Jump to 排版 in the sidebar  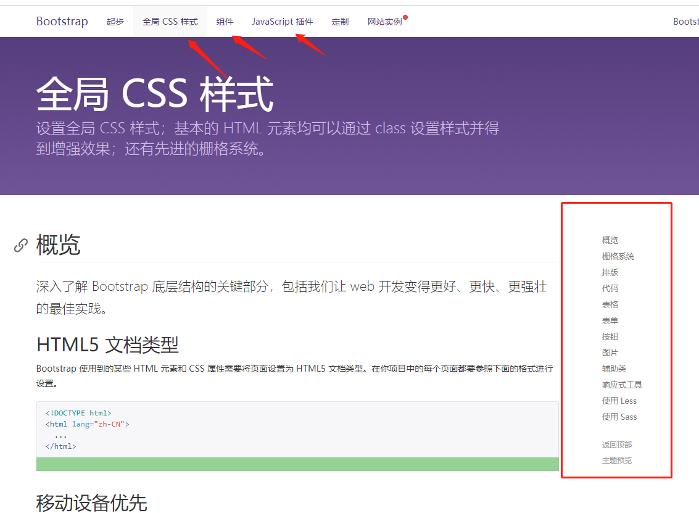(610, 272)
